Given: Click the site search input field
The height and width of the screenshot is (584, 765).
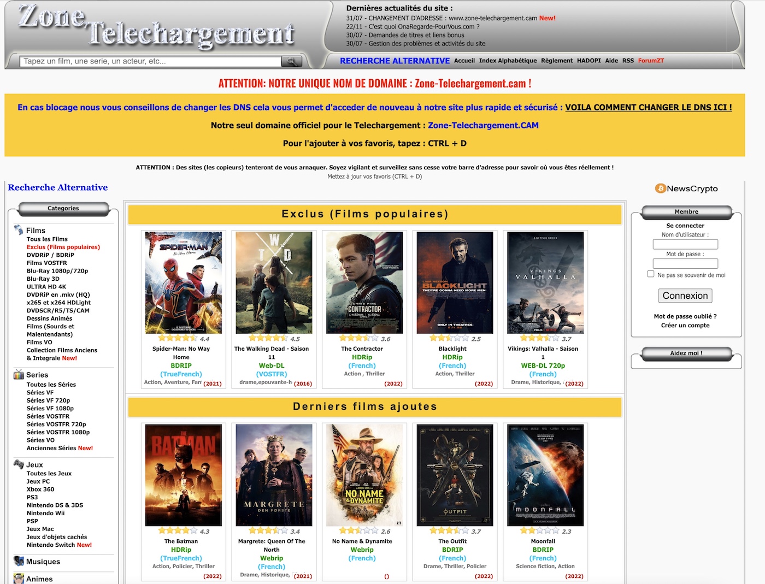Looking at the screenshot, I should coord(151,61).
